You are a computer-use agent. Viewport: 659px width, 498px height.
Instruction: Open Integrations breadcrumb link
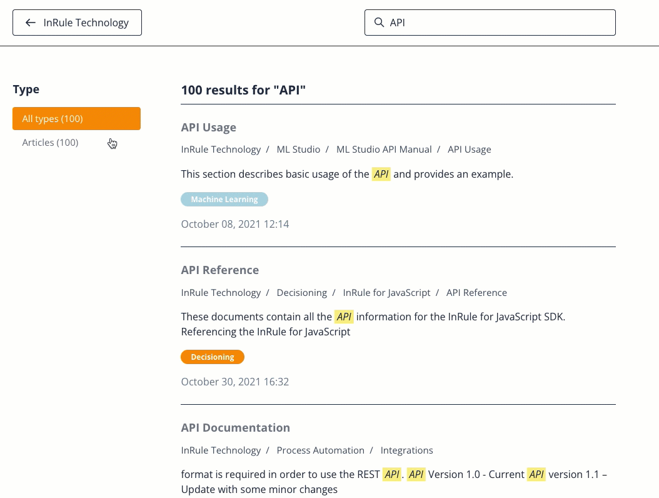click(406, 450)
